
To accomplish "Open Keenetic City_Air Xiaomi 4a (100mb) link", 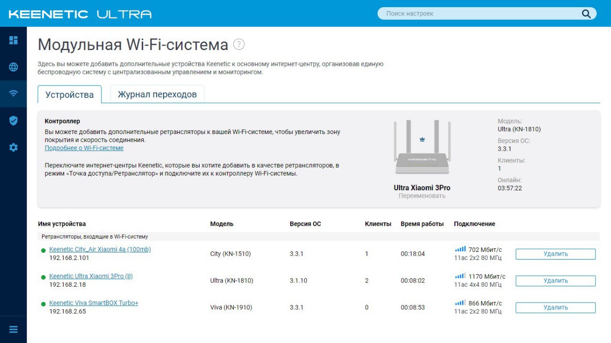I will click(100, 249).
